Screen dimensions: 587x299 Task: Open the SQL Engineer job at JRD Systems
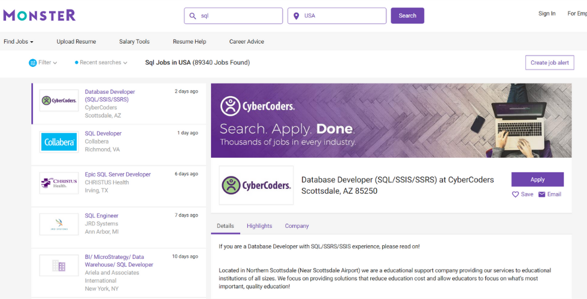click(x=101, y=216)
